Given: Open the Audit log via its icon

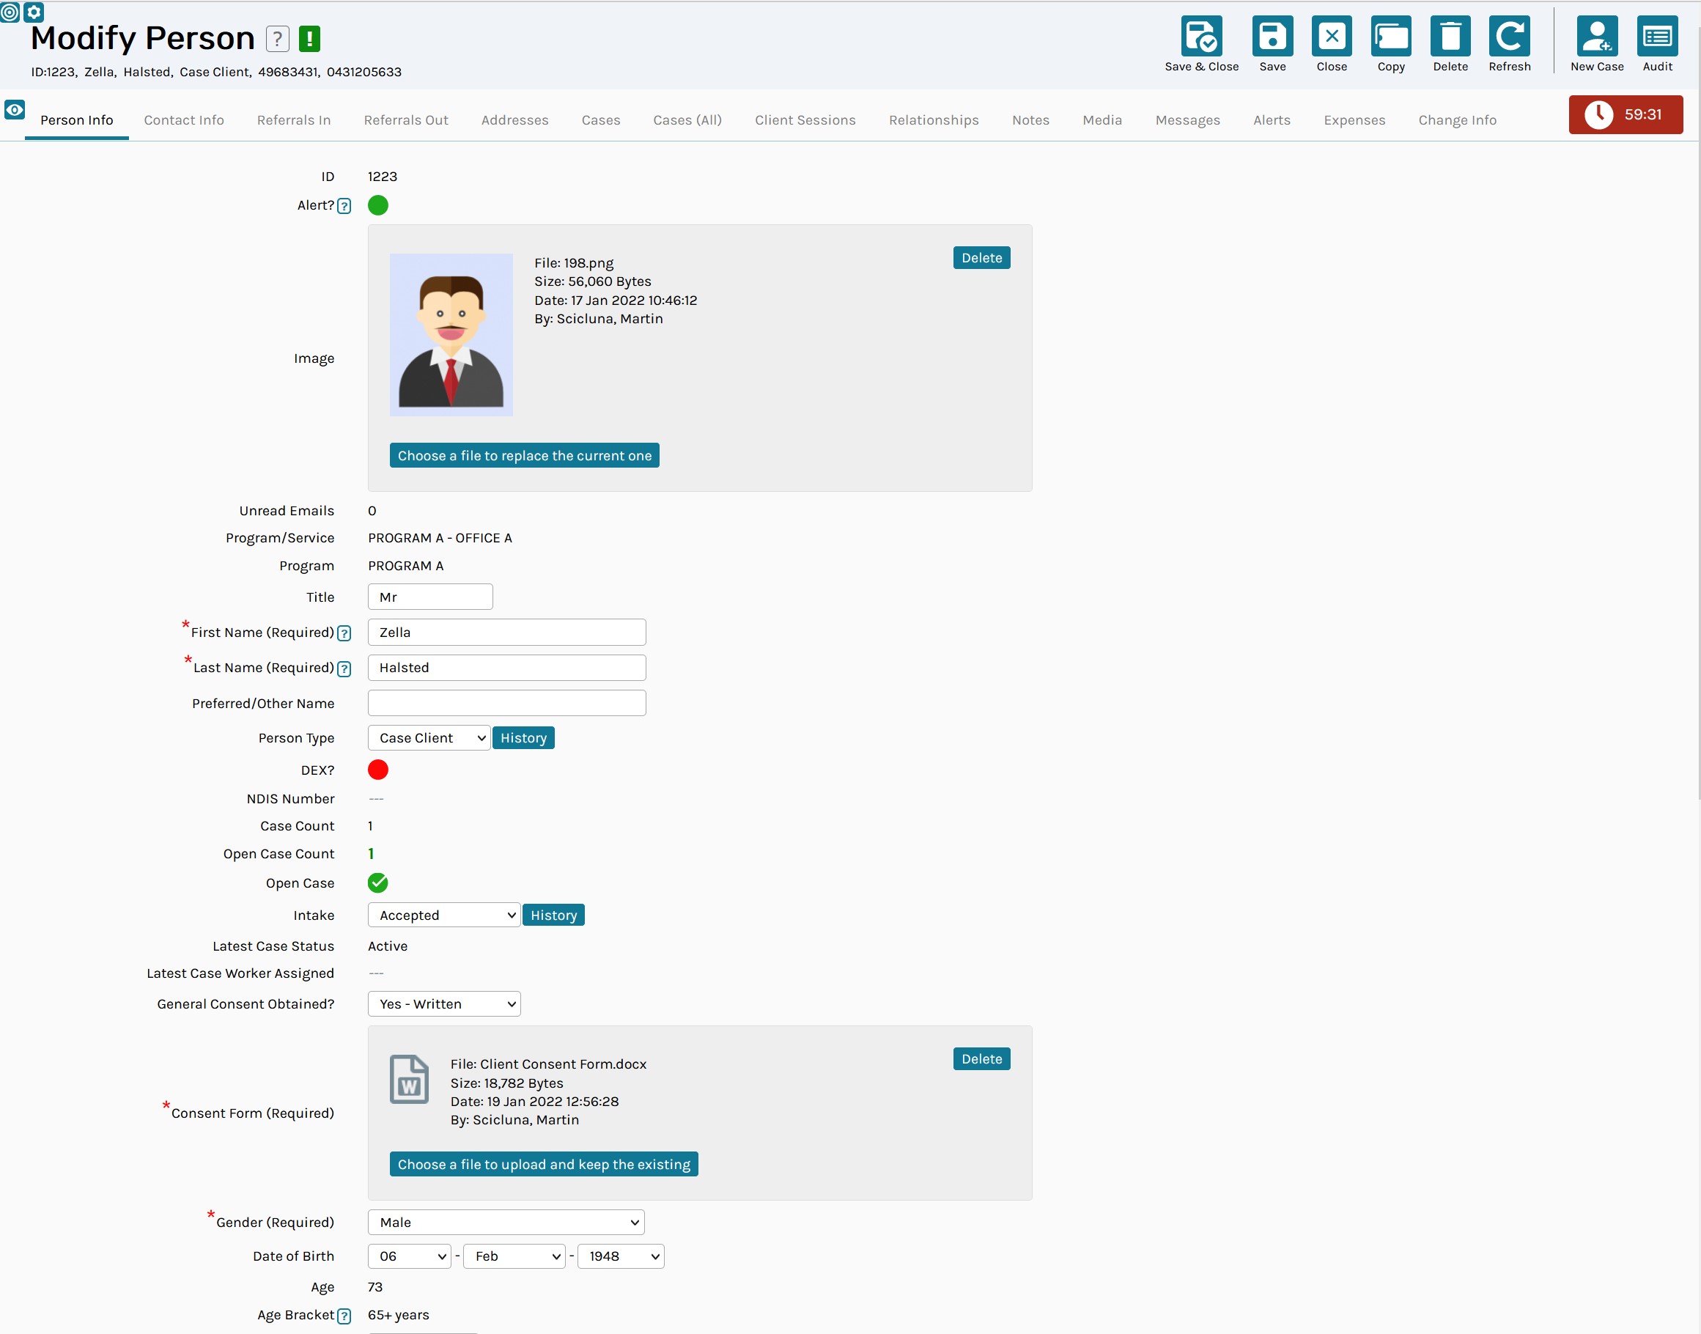Looking at the screenshot, I should tap(1657, 37).
